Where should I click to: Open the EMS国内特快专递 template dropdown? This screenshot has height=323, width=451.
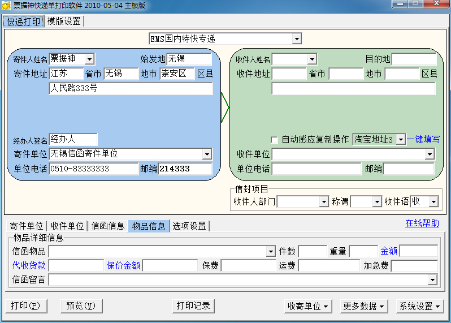pyautogui.click(x=297, y=38)
